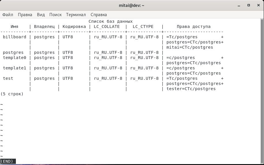264x165 pixels.
Task: Click the Имя column header
Action: click(x=14, y=26)
